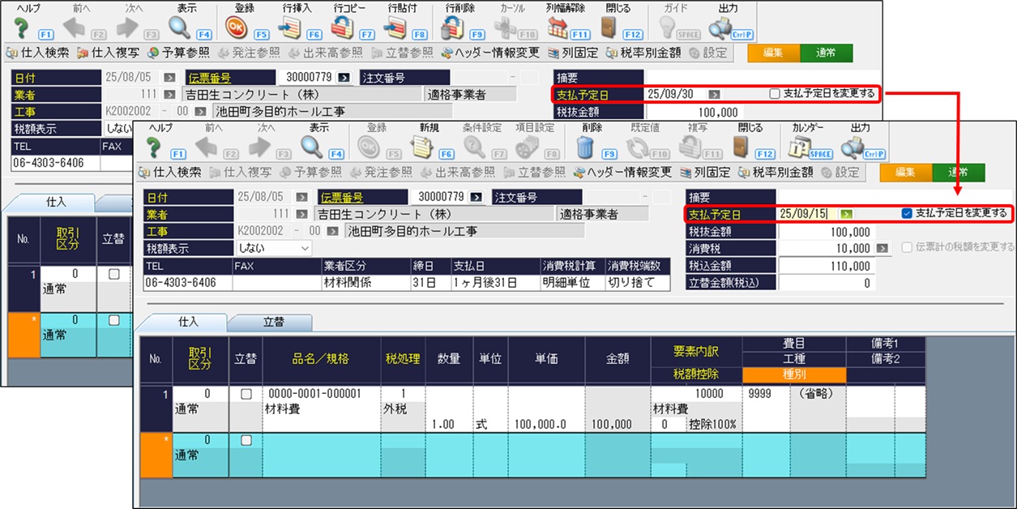The width and height of the screenshot is (1017, 509).
Task: Click the 削除 trash can icon
Action: (585, 147)
